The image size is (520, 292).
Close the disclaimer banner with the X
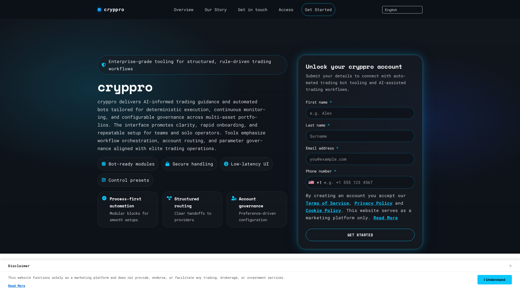point(510,266)
